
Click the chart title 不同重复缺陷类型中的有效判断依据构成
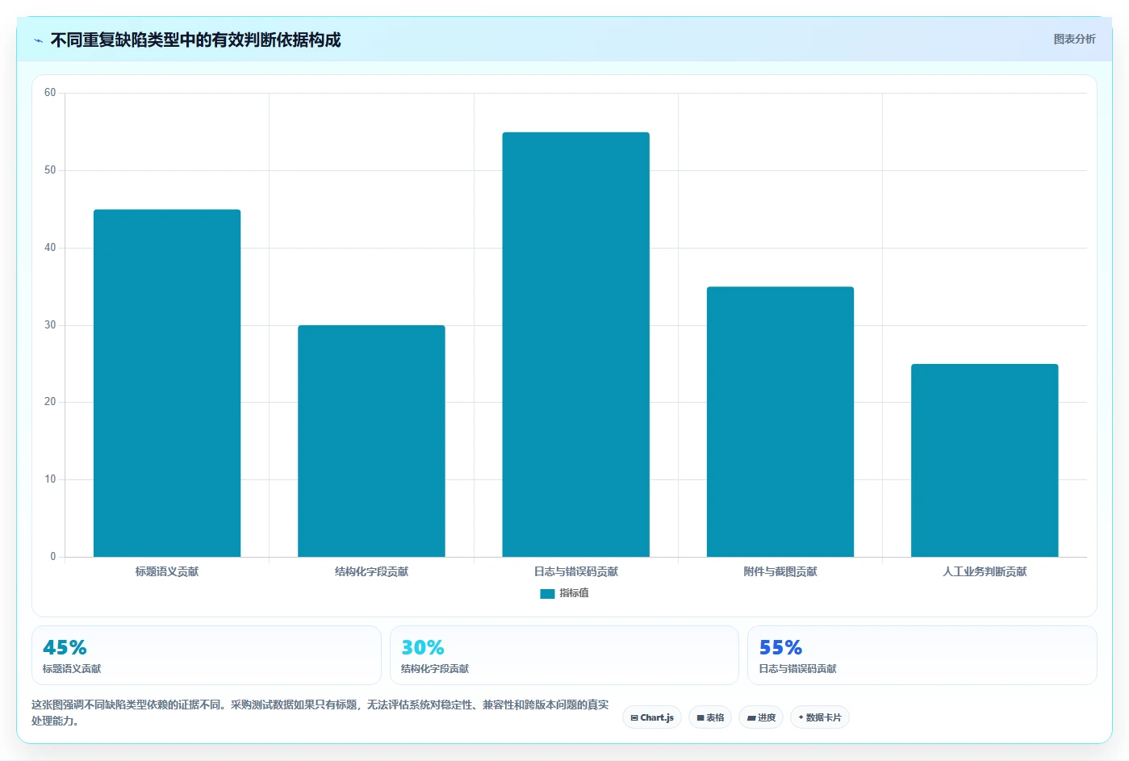point(195,40)
